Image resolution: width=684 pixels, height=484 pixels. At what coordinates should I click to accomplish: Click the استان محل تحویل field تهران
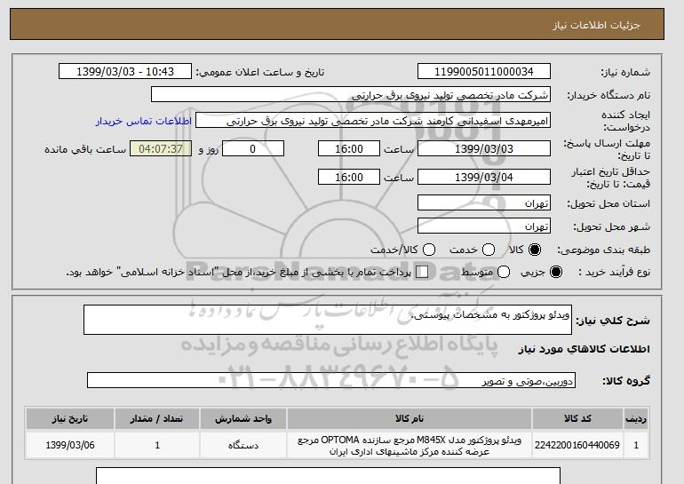(x=484, y=203)
